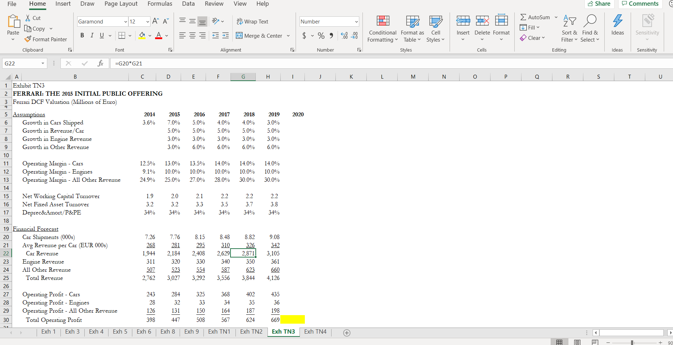Viewport: 673px width, 345px height.
Task: Switch to Exh TN2 sheet tab
Action: tap(251, 331)
